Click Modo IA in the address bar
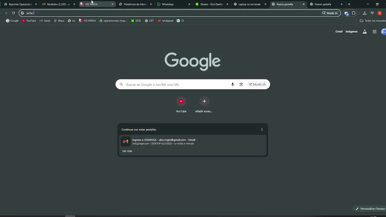The width and height of the screenshot is (386, 217). click(330, 13)
